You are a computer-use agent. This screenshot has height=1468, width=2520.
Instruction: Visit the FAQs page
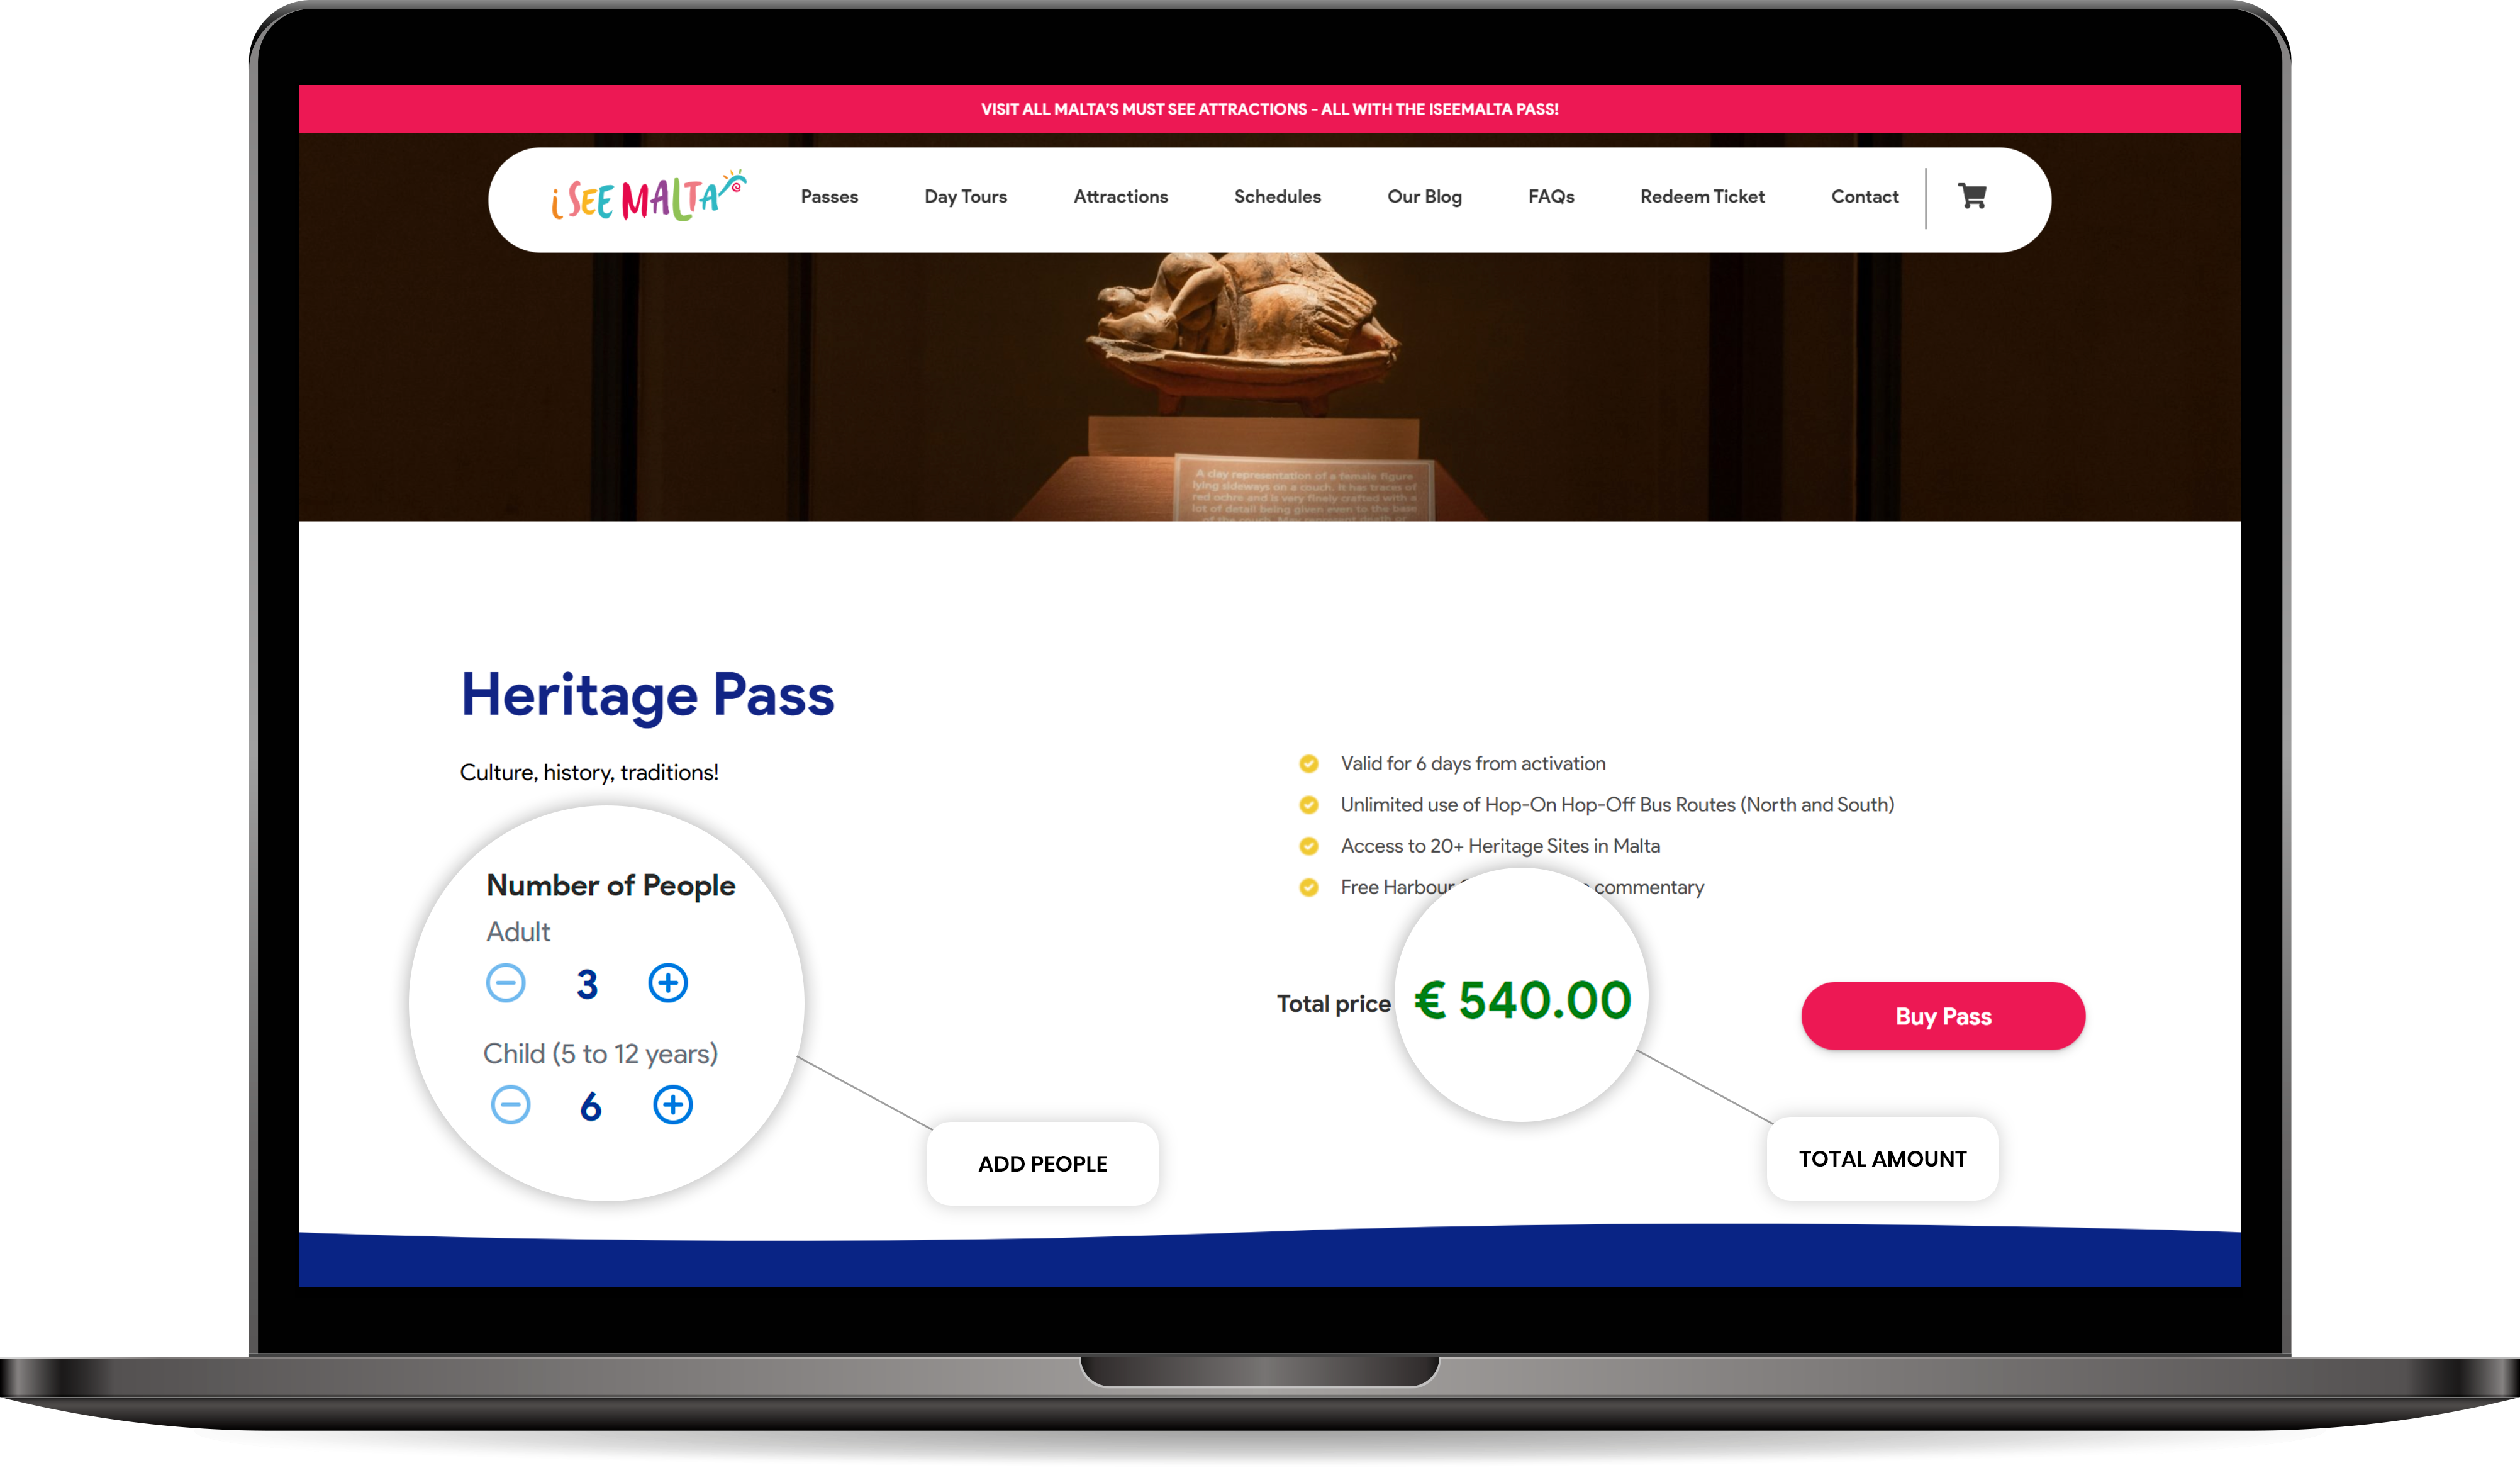pos(1551,197)
